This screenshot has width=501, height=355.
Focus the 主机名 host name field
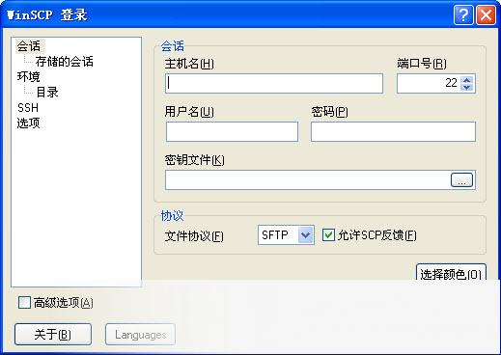pyautogui.click(x=274, y=84)
